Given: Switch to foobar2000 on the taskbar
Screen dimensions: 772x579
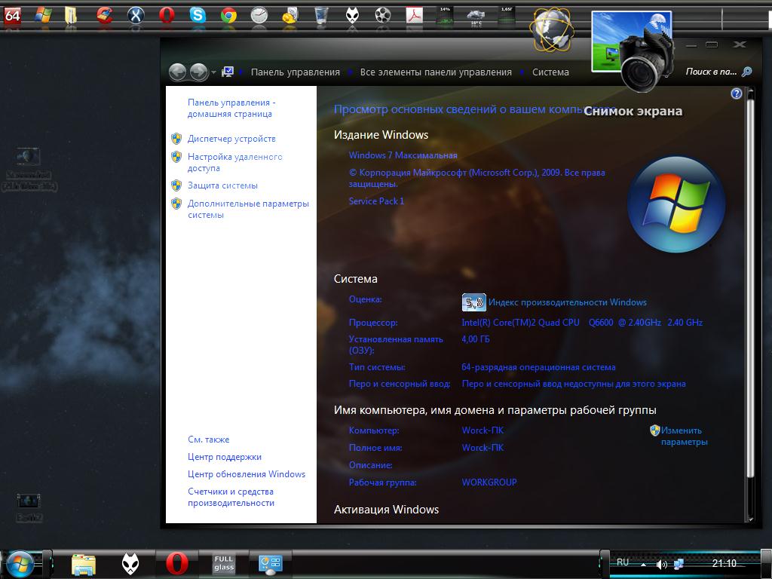Looking at the screenshot, I should coord(130,564).
